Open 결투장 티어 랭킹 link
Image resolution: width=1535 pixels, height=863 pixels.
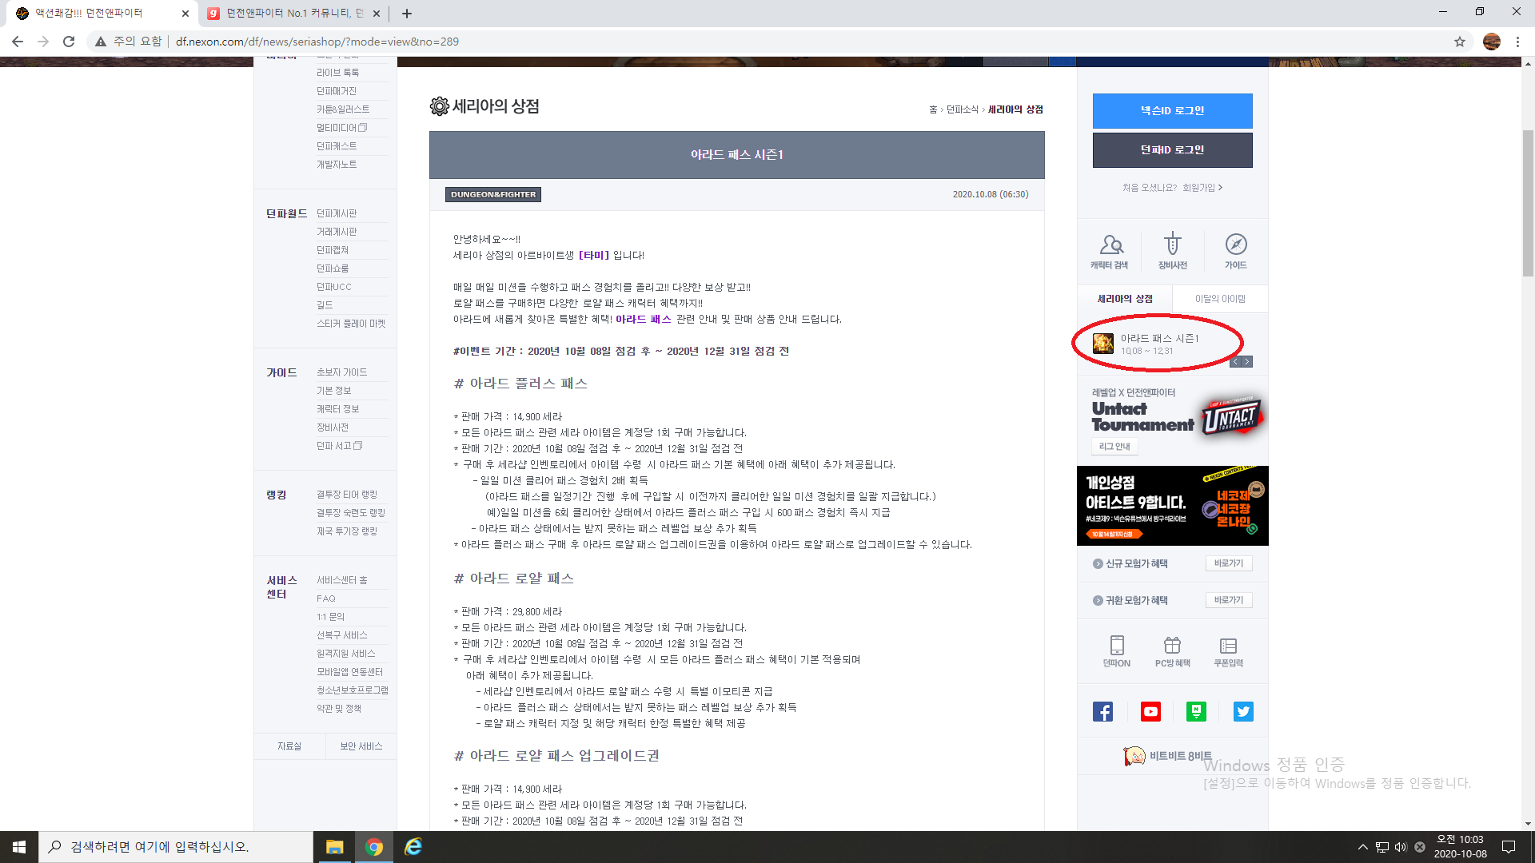point(346,495)
